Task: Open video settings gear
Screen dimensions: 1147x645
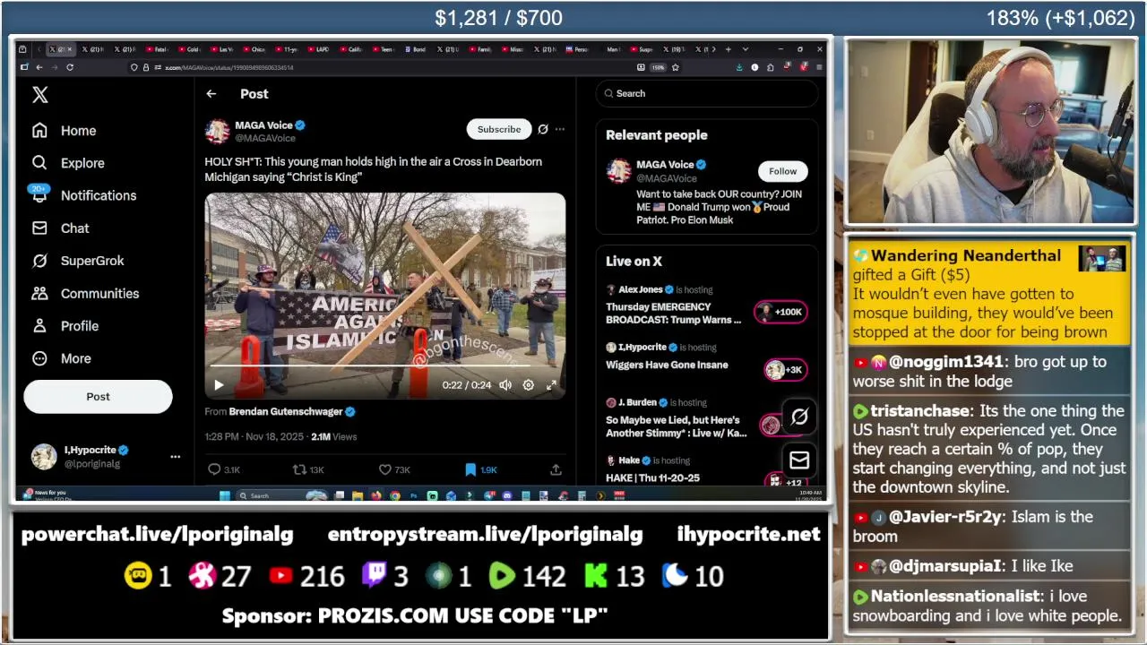Action: click(x=528, y=385)
